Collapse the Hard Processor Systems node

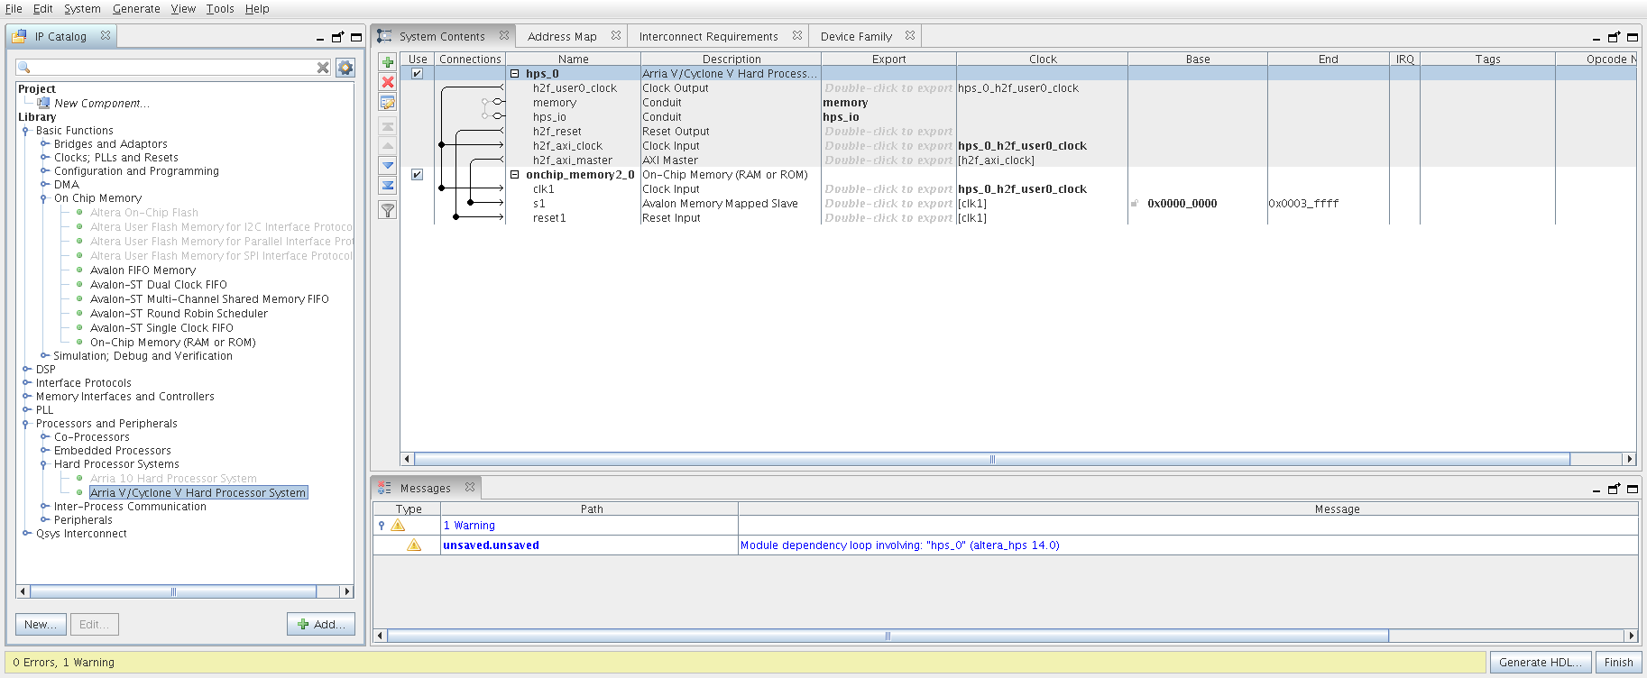pyautogui.click(x=44, y=464)
